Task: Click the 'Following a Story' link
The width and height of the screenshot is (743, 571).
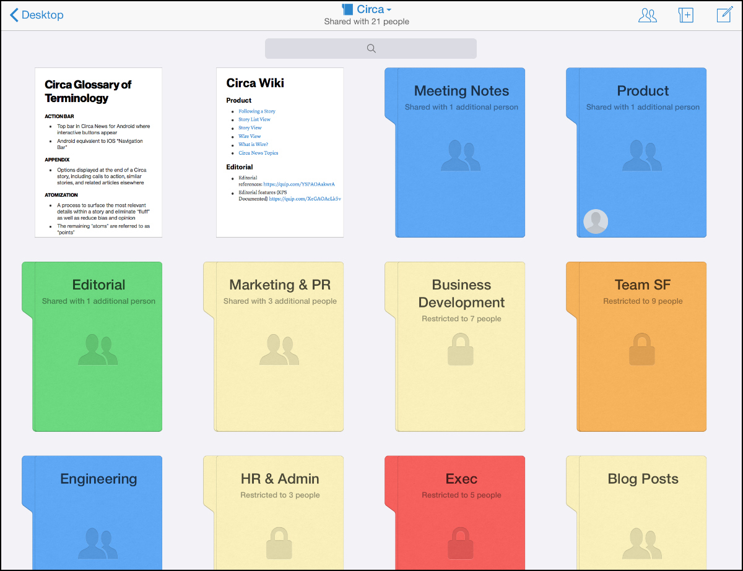Action: [257, 111]
